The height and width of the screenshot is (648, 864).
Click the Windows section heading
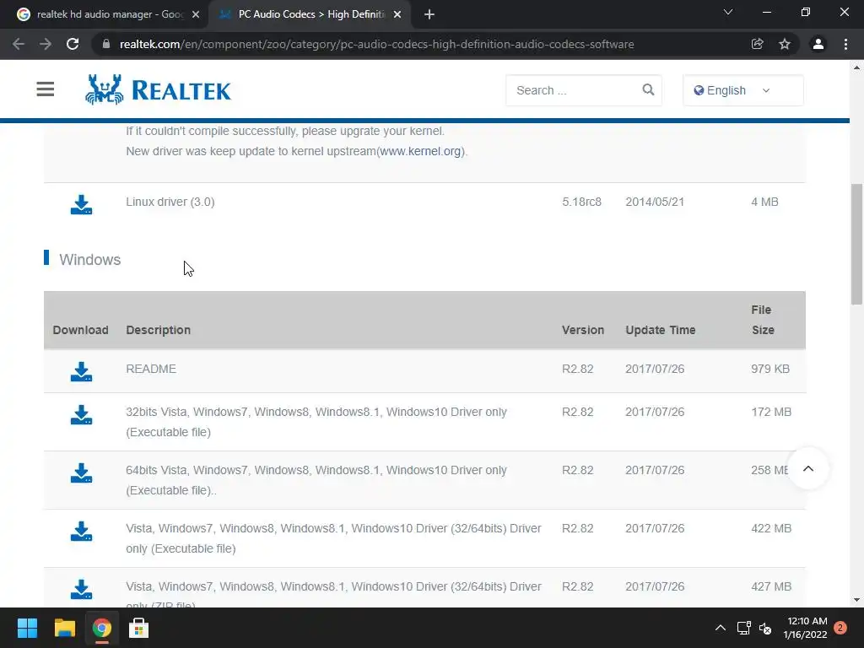click(x=89, y=260)
